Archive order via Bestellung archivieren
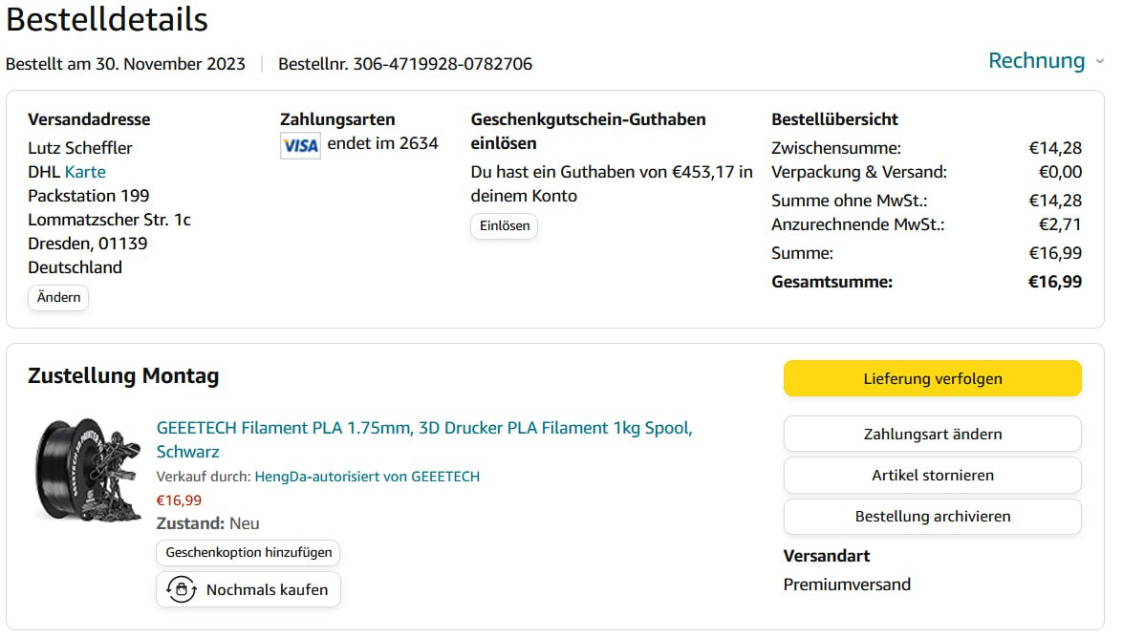The height and width of the screenshot is (638, 1123). pyautogui.click(x=932, y=516)
